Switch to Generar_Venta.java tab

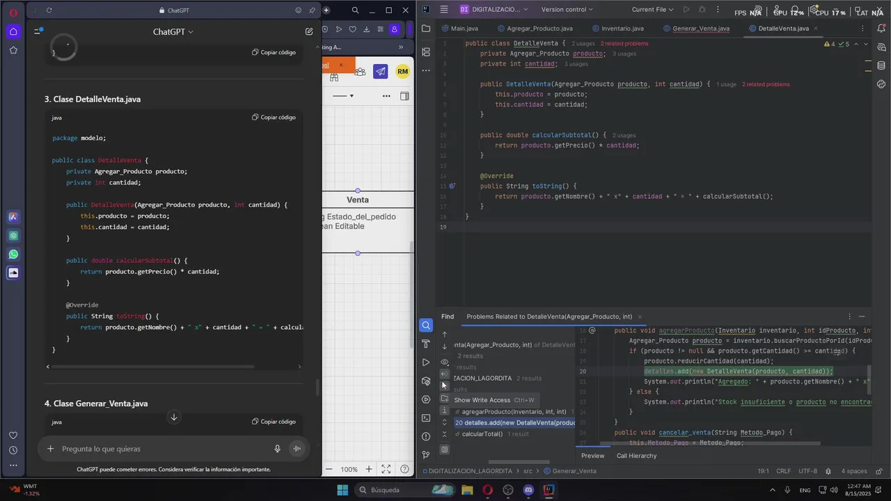pyautogui.click(x=695, y=29)
